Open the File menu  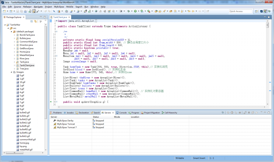[4, 7]
